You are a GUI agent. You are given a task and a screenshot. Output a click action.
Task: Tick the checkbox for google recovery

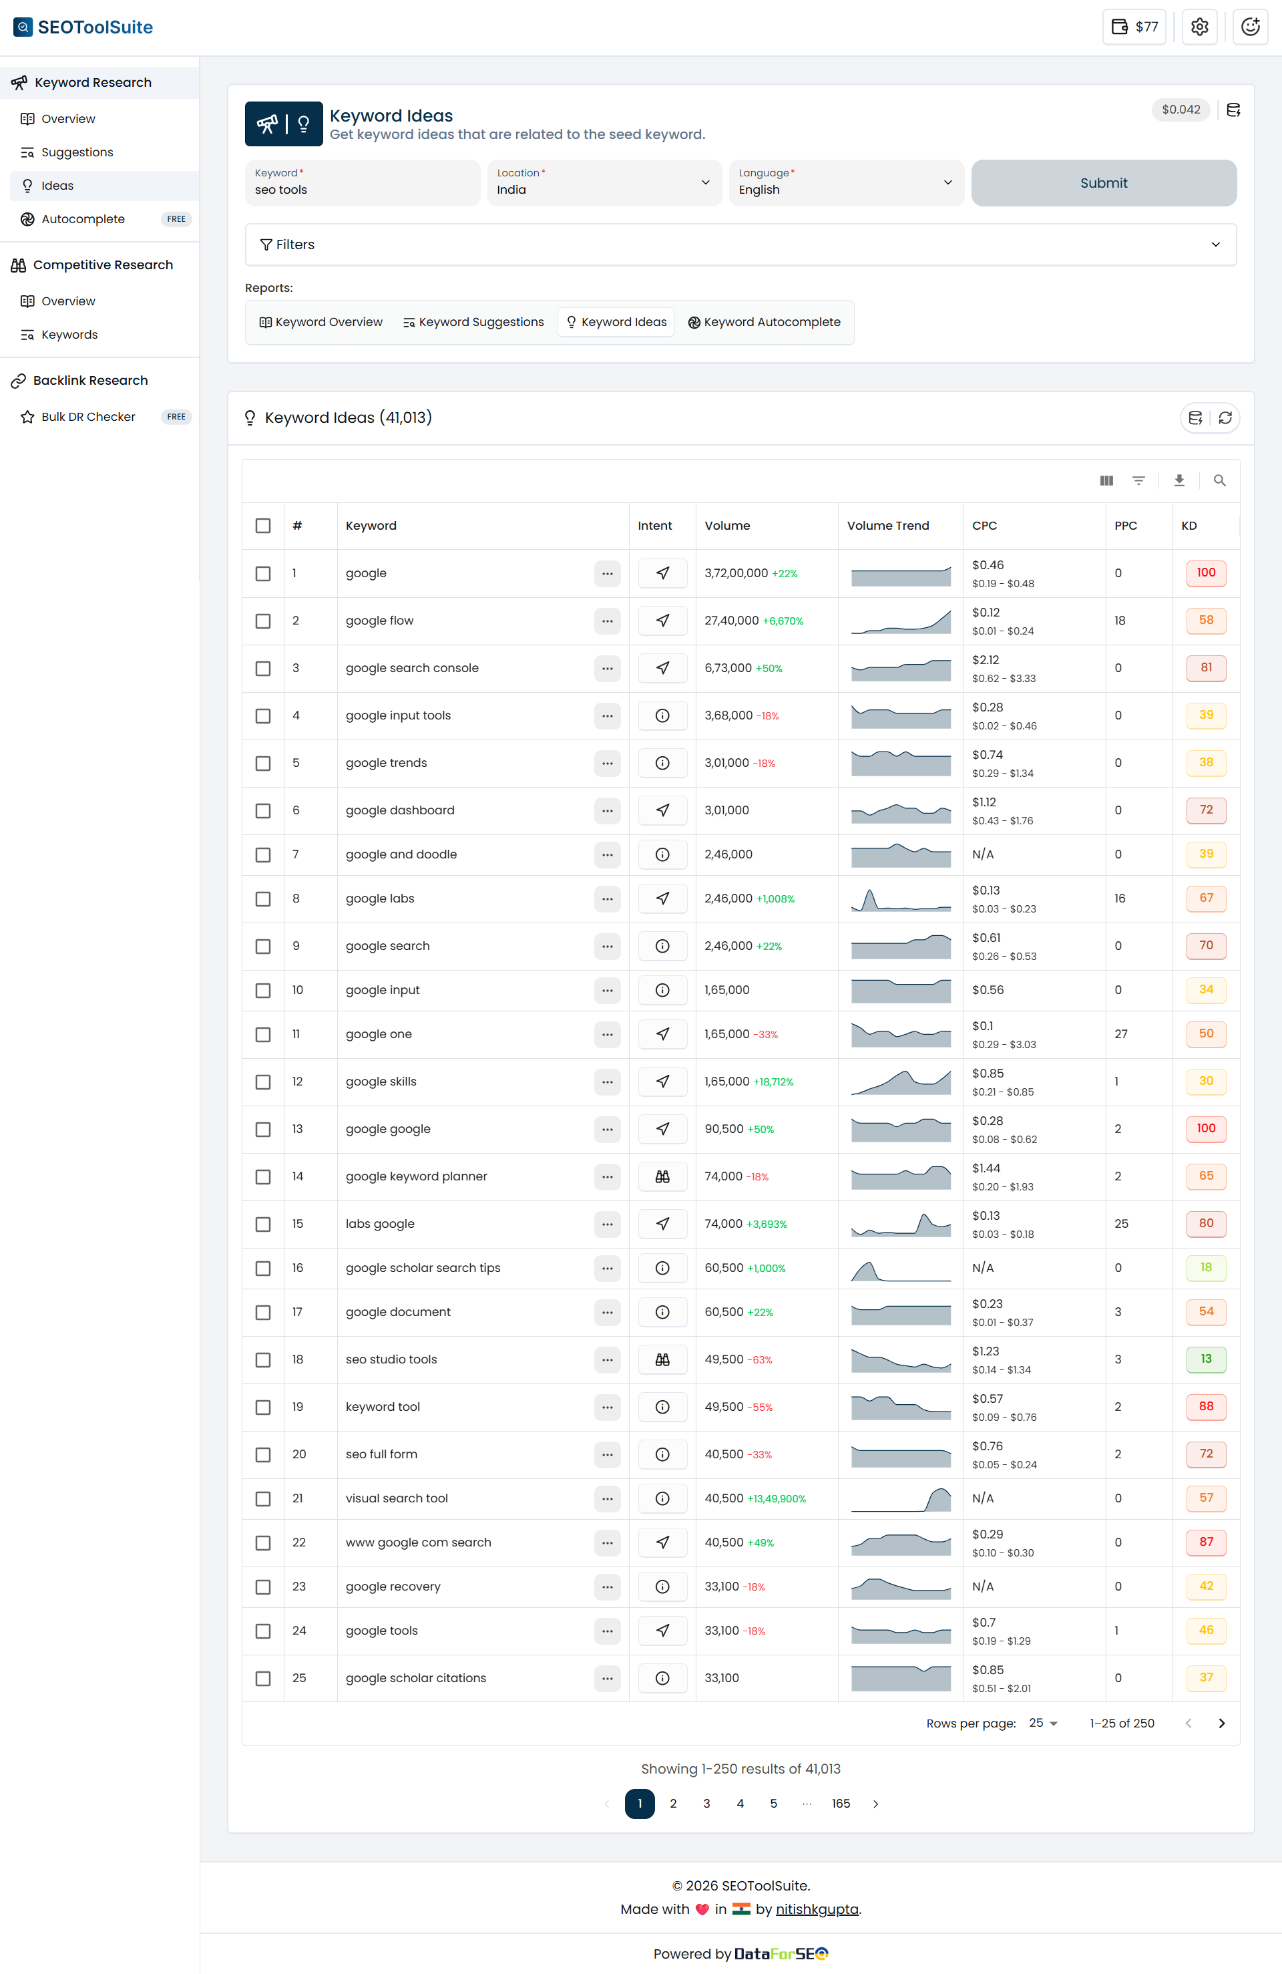click(x=263, y=1587)
